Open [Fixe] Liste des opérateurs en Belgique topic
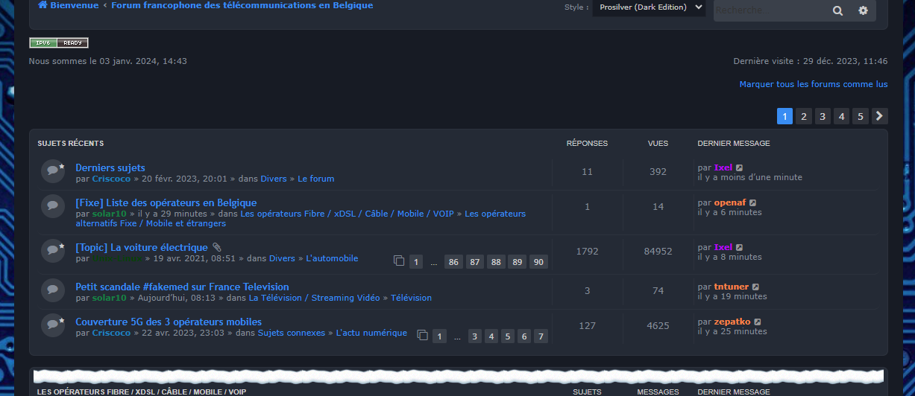 (166, 202)
